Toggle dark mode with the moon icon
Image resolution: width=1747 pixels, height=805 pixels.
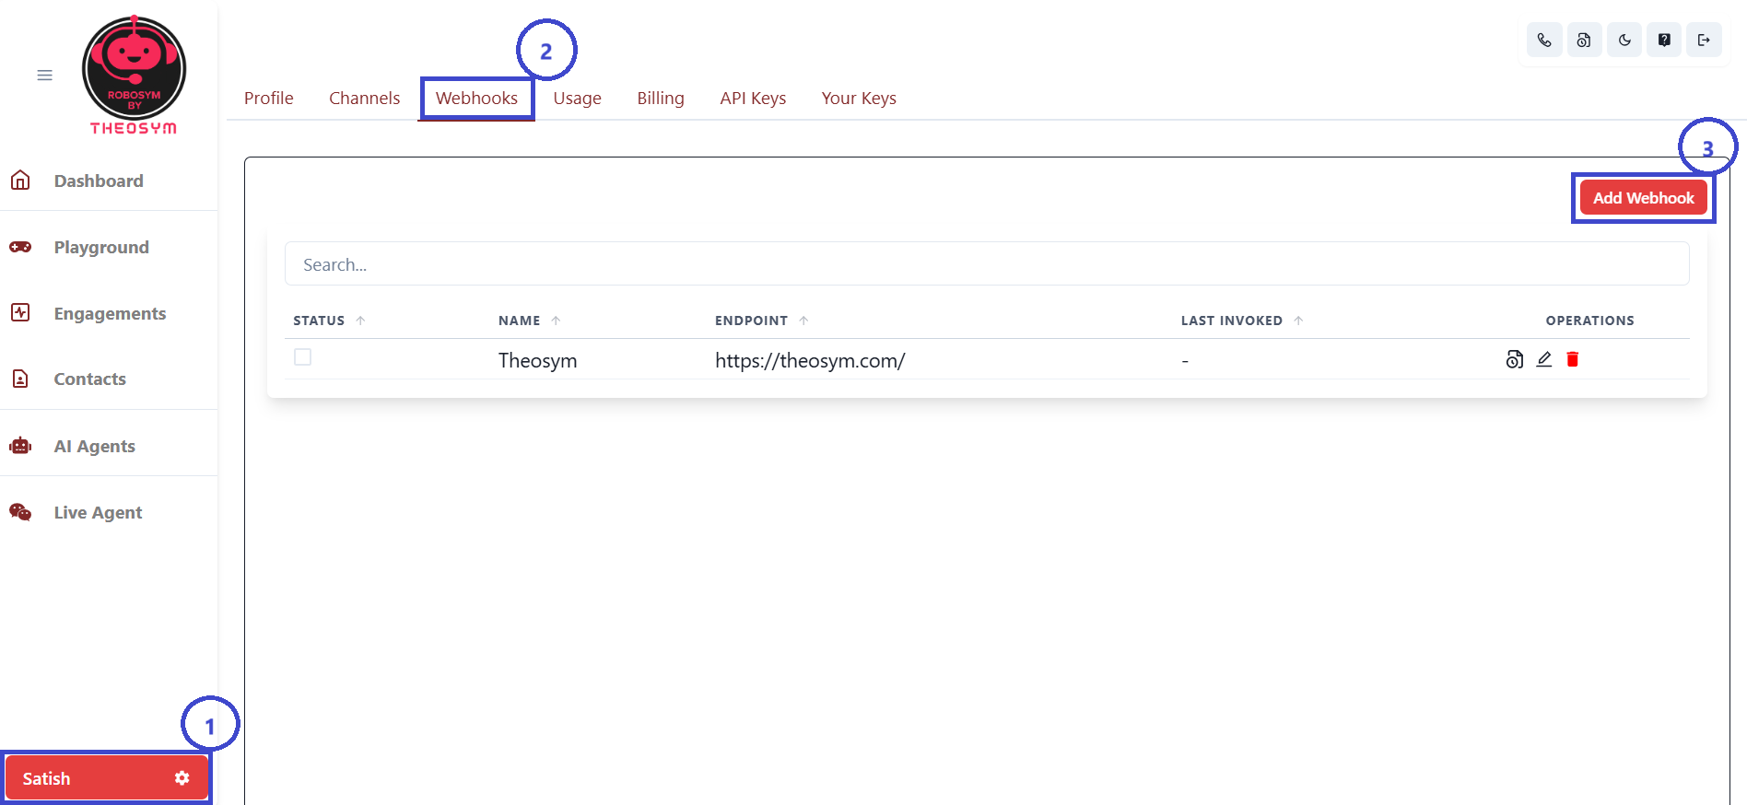(1624, 40)
